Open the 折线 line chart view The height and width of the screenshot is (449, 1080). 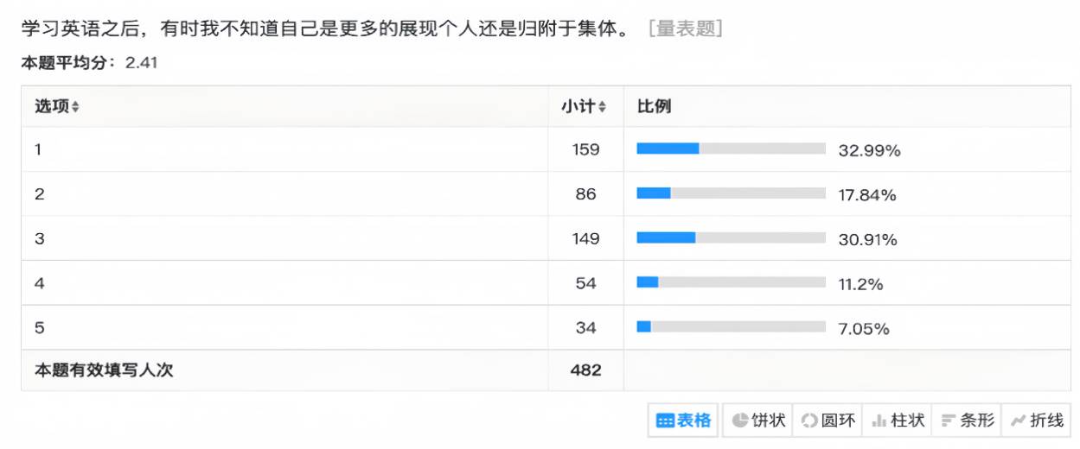pos(1037,421)
